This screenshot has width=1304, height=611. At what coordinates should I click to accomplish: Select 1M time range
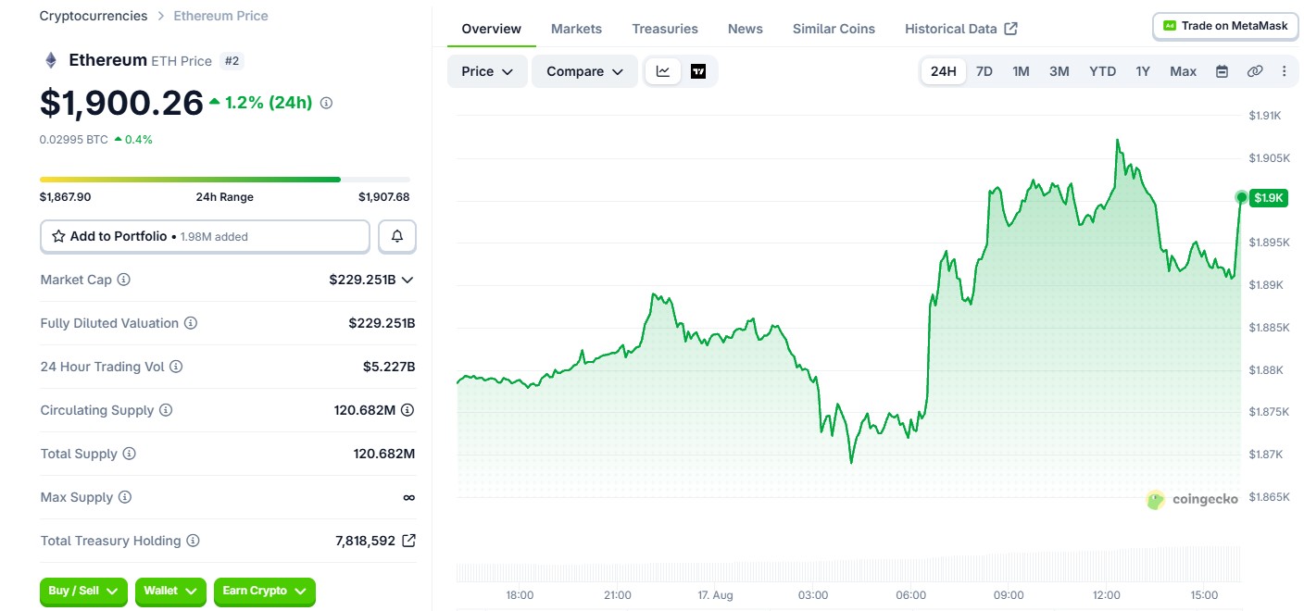1021,71
